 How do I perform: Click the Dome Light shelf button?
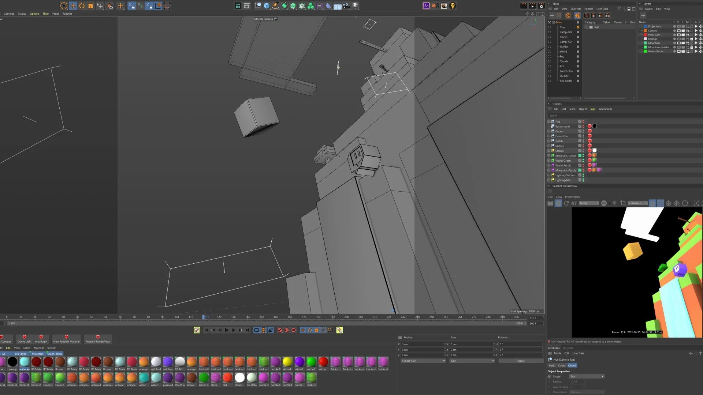[24, 339]
